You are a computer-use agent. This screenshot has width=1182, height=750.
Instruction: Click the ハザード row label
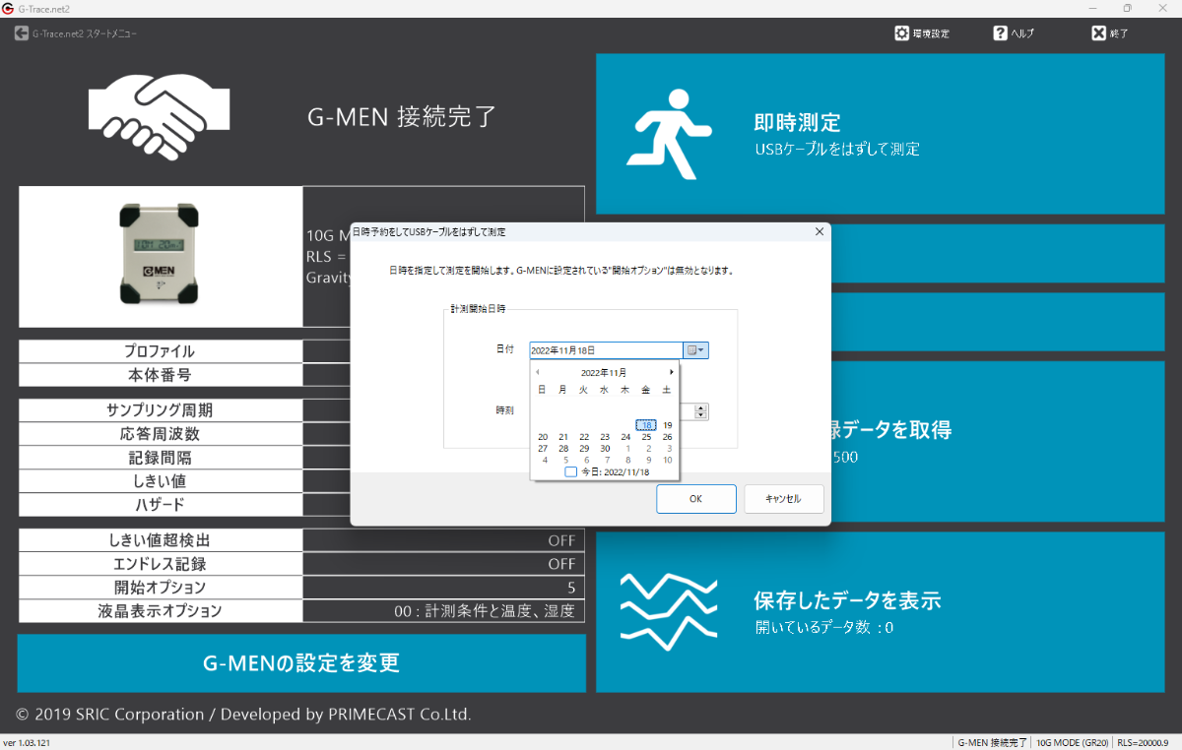[160, 505]
